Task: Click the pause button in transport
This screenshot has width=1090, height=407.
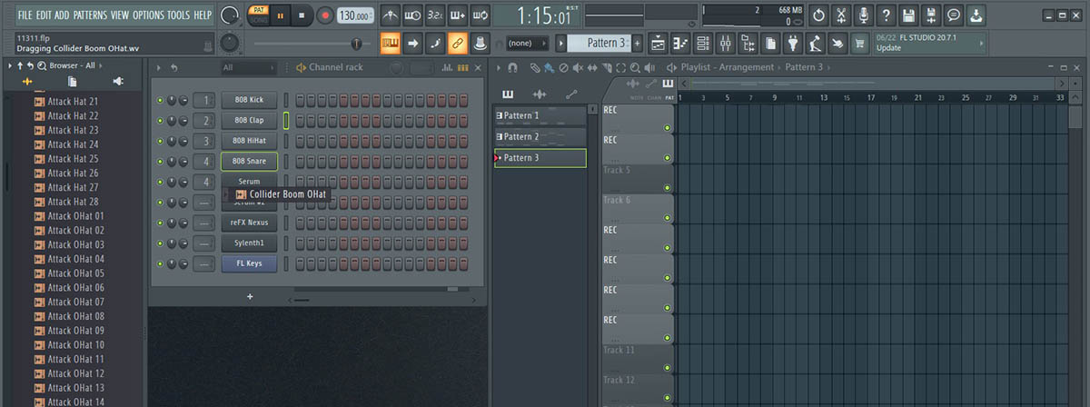Action: 280,15
